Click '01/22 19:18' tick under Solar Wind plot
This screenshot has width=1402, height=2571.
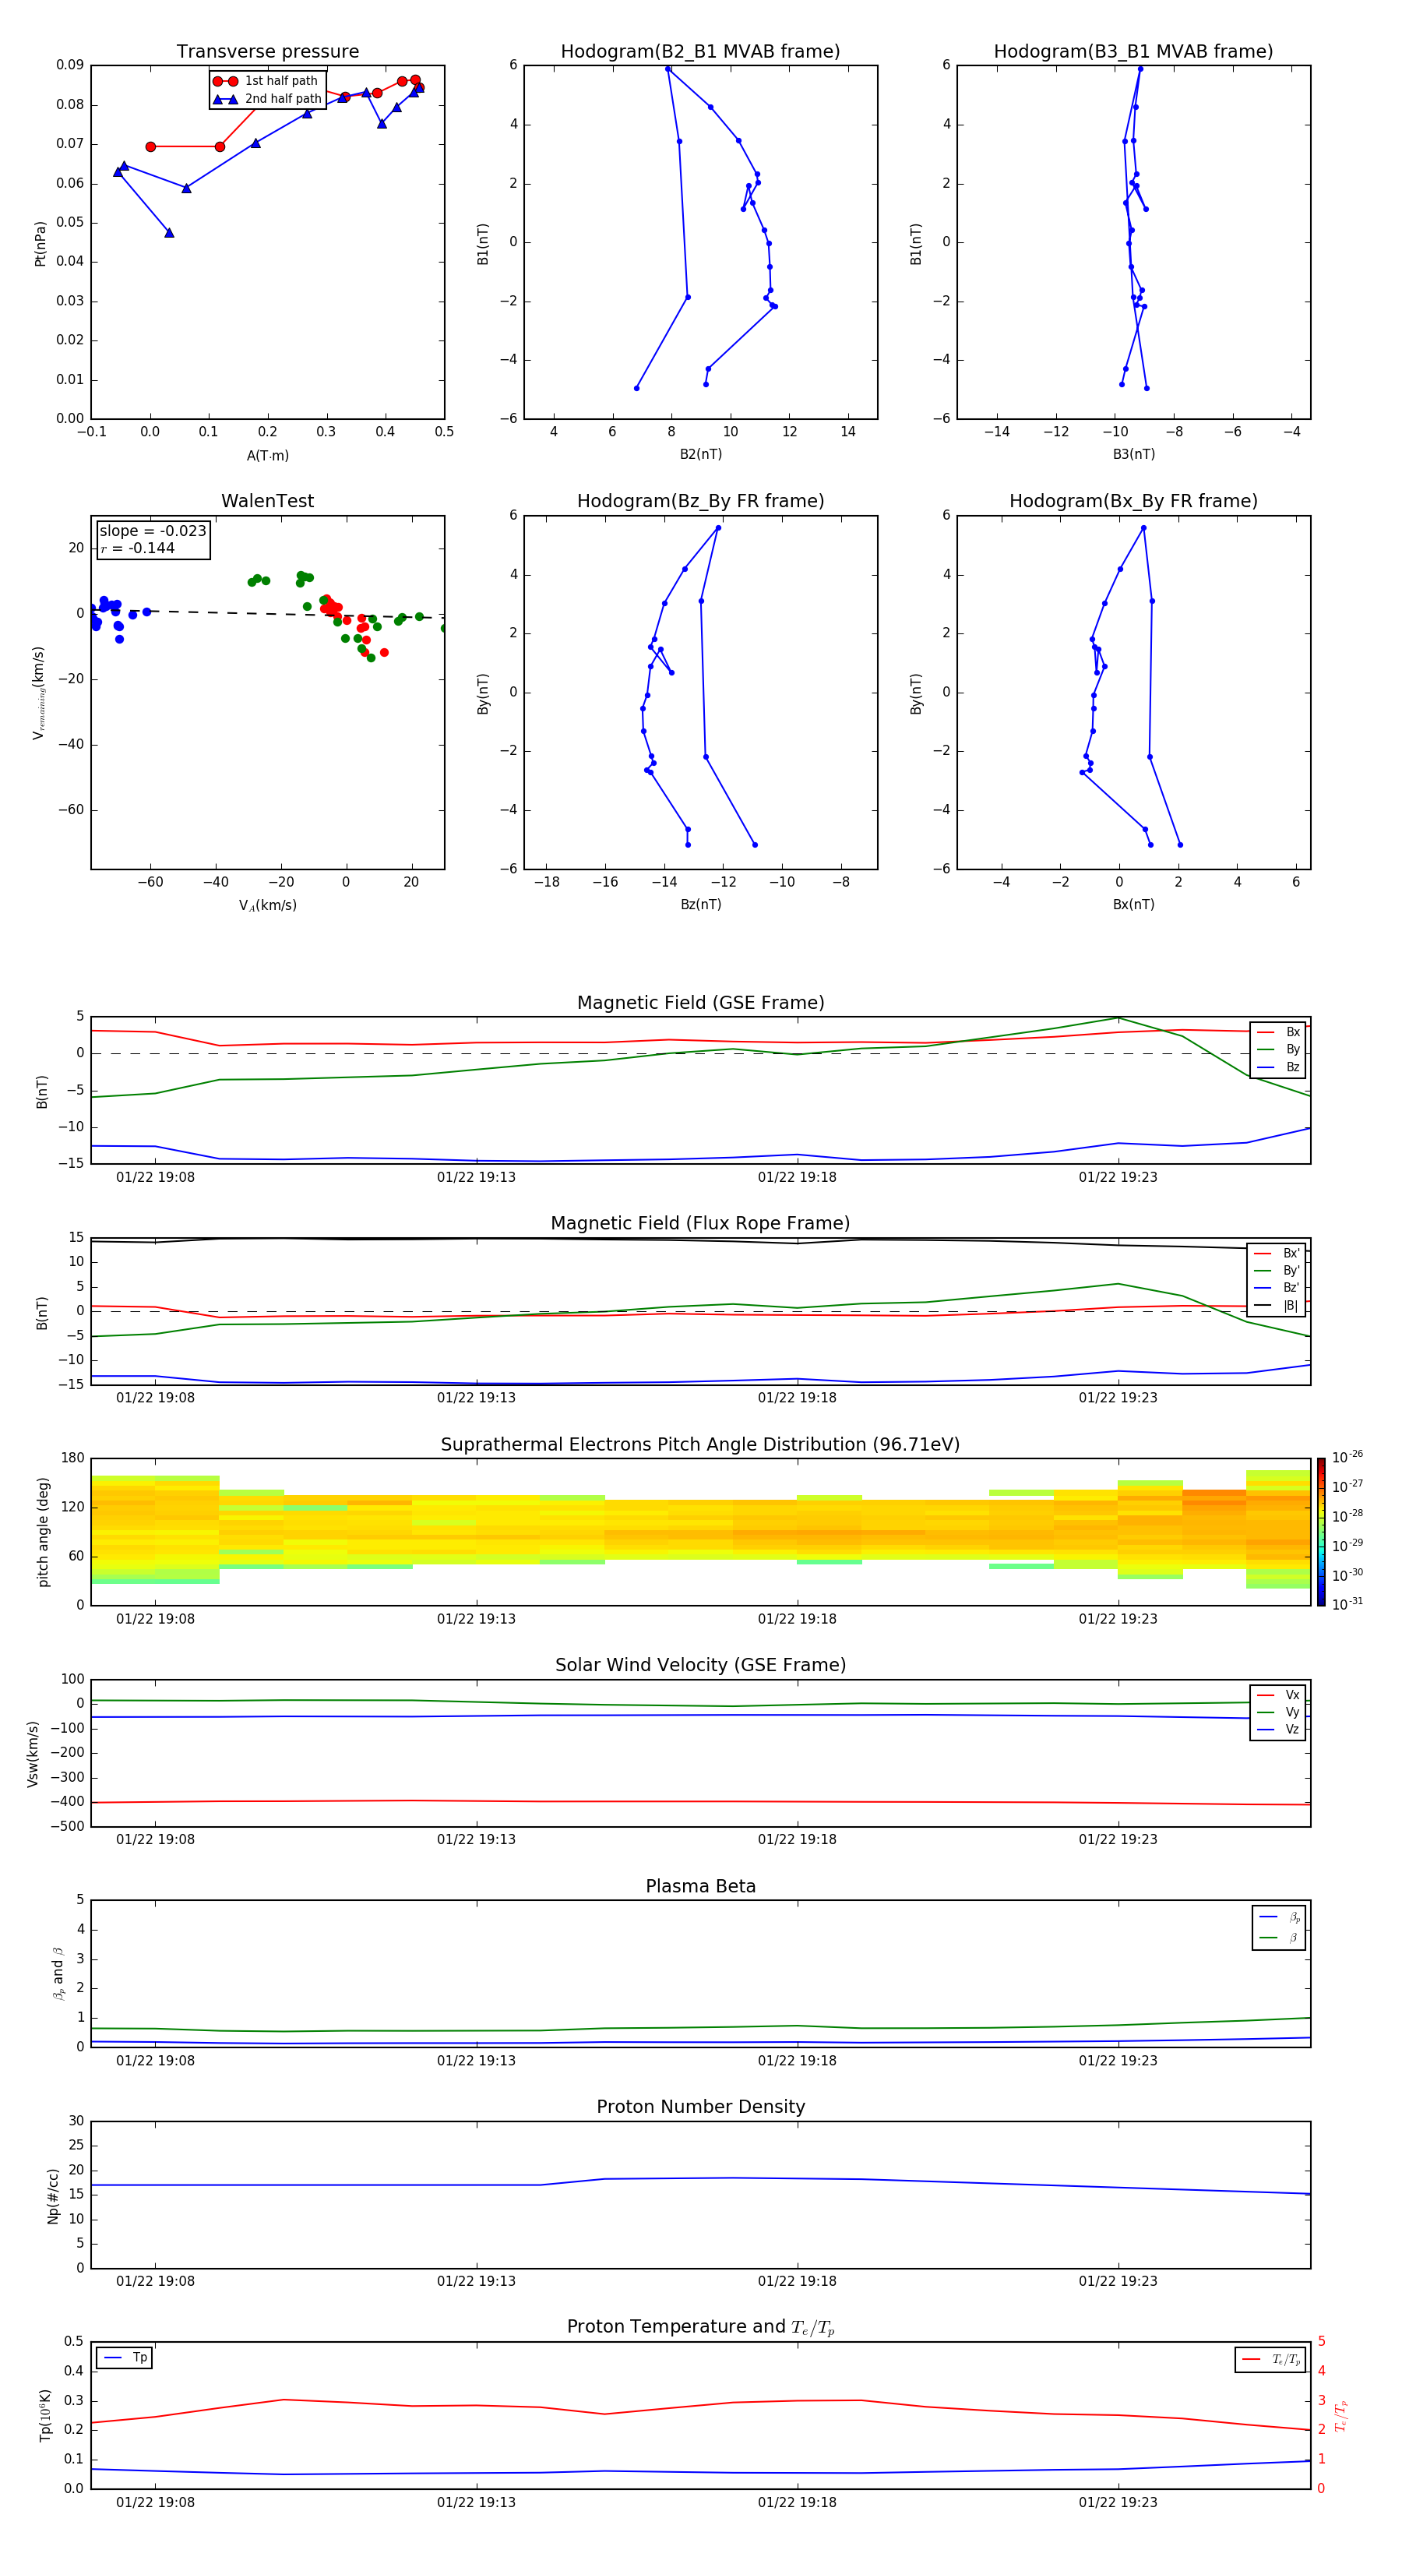(x=798, y=1839)
